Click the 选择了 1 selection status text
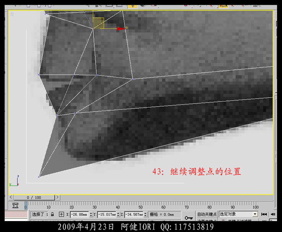The image size is (282, 232). (x=40, y=214)
